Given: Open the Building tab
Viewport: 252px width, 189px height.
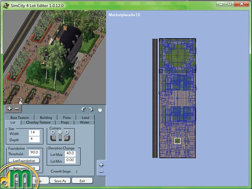Looking at the screenshot, I should coord(46,117).
